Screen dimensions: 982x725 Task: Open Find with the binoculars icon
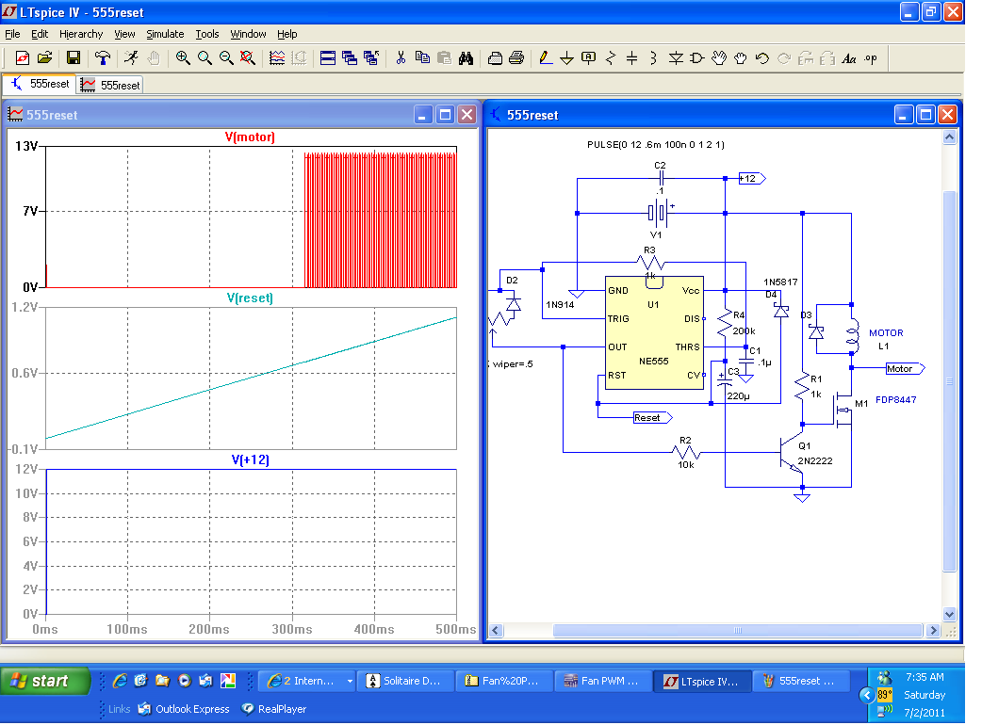[x=466, y=58]
